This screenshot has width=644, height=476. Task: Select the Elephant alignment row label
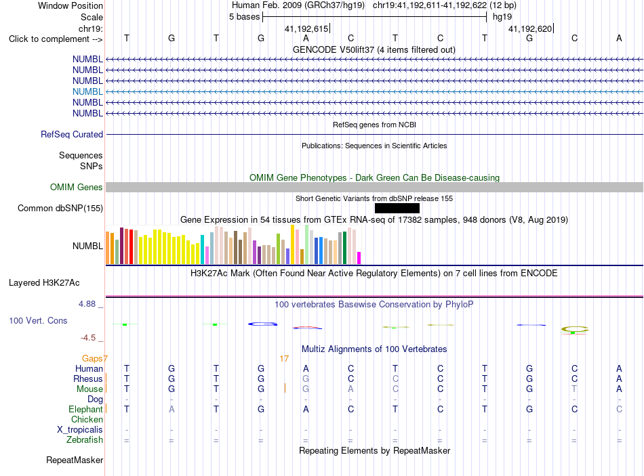click(x=85, y=409)
